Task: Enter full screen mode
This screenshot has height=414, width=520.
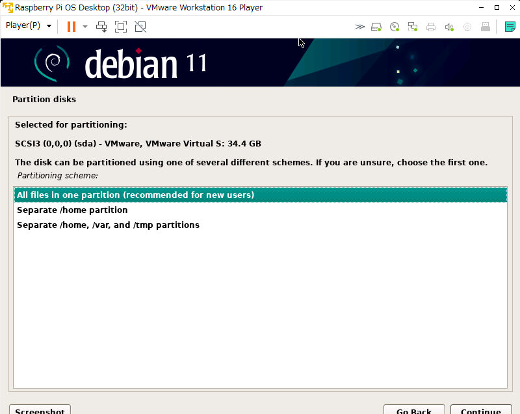Action: [x=121, y=27]
